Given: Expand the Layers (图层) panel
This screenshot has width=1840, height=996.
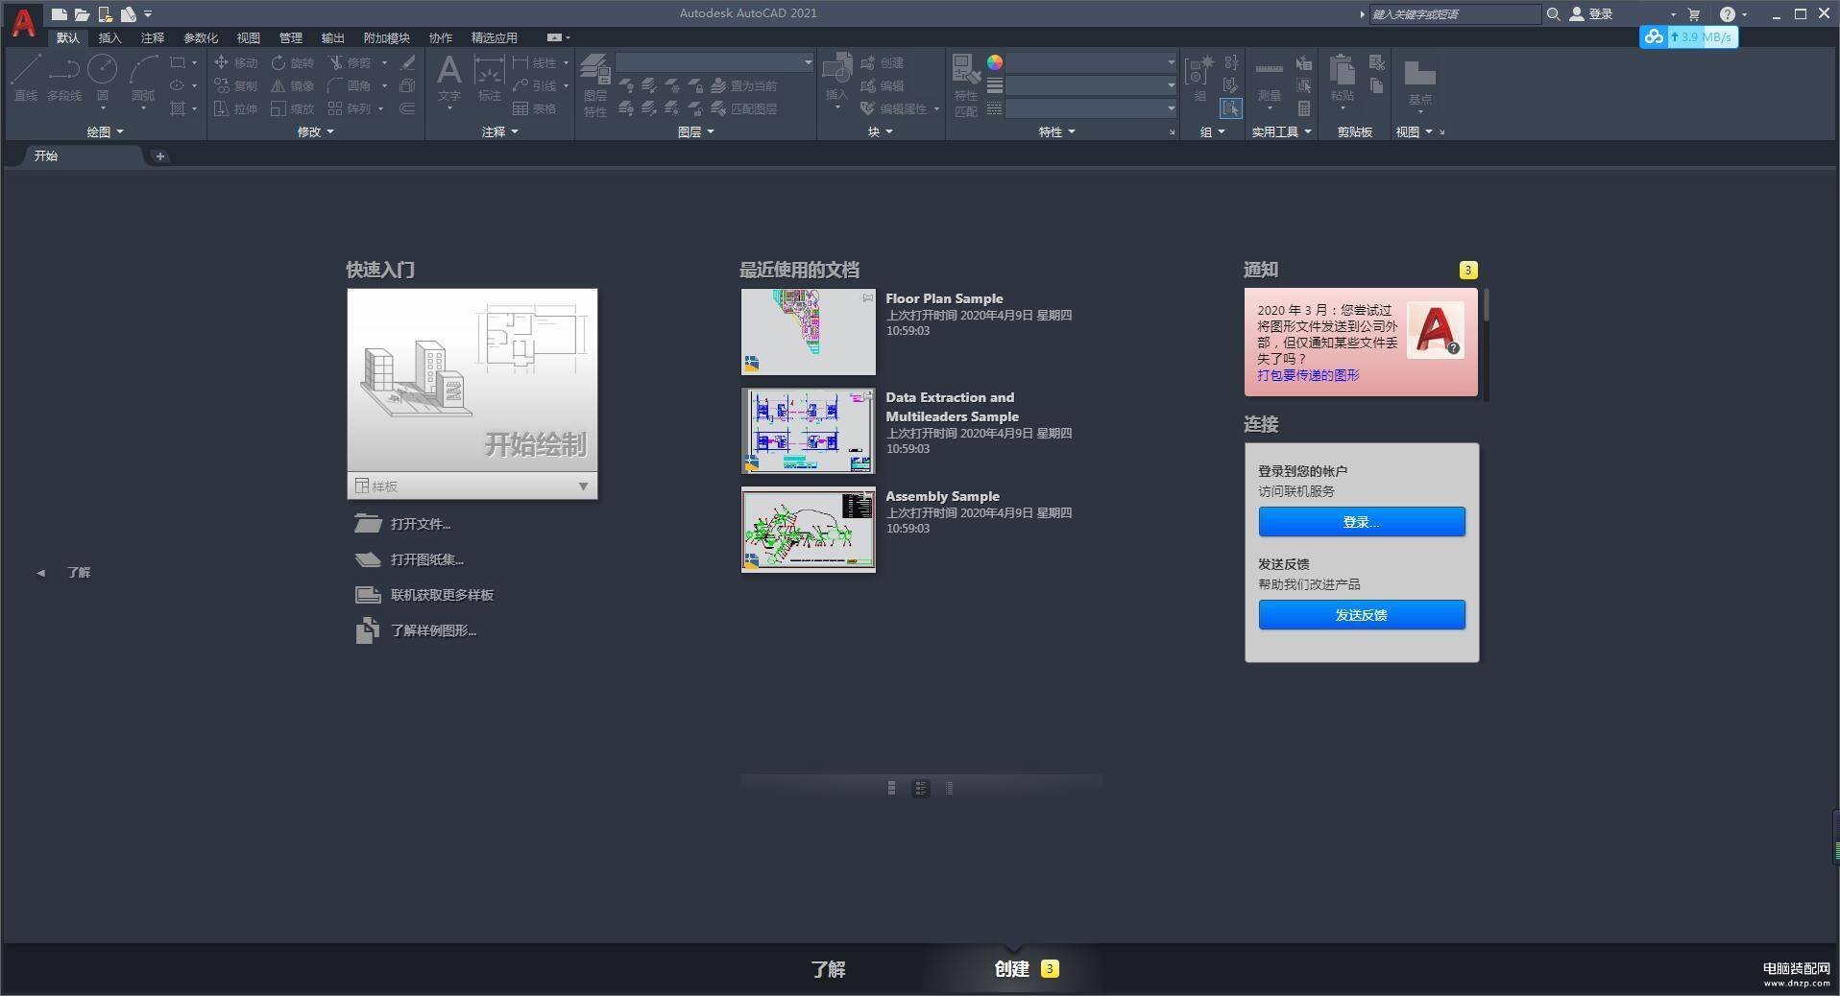Looking at the screenshot, I should (695, 131).
